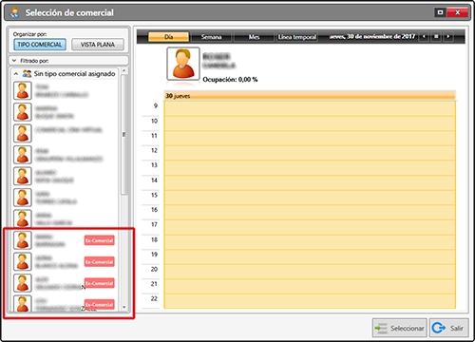Screen dimensions: 475x342
Task: Select the 15 o'clock calendar slot
Action: coord(310,198)
